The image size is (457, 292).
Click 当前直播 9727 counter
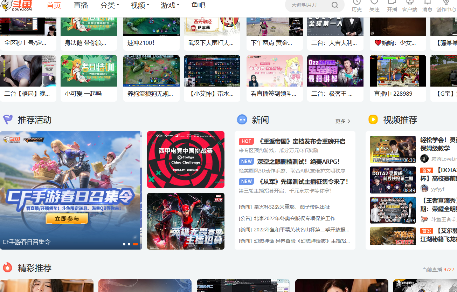(438, 270)
